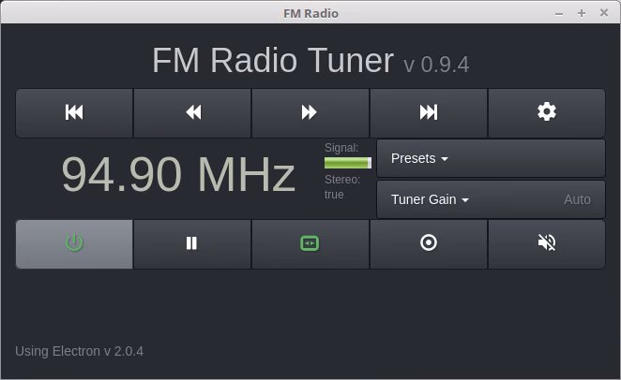Click the v 0.9.4 version text
The height and width of the screenshot is (380, 621).
pos(436,65)
